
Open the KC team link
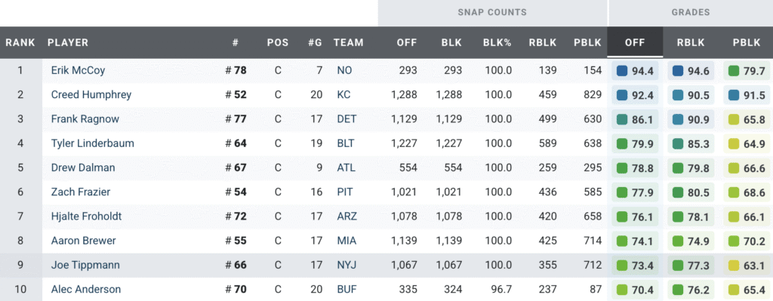tap(344, 94)
